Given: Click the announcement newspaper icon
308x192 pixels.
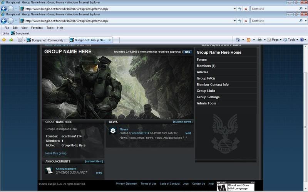Looking at the screenshot, I should [49, 170].
